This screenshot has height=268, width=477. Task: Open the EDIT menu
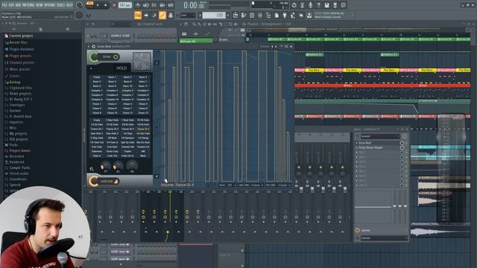(12, 5)
